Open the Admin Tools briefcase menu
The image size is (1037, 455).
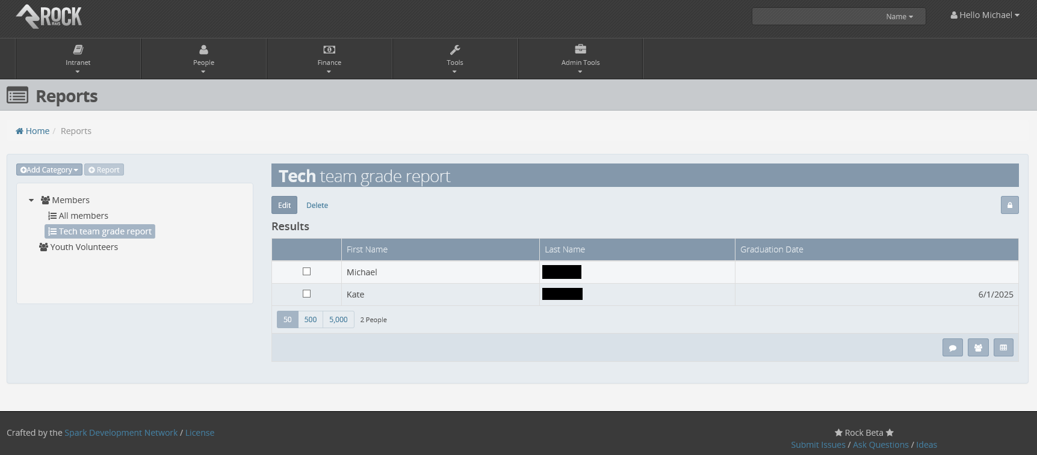[580, 50]
